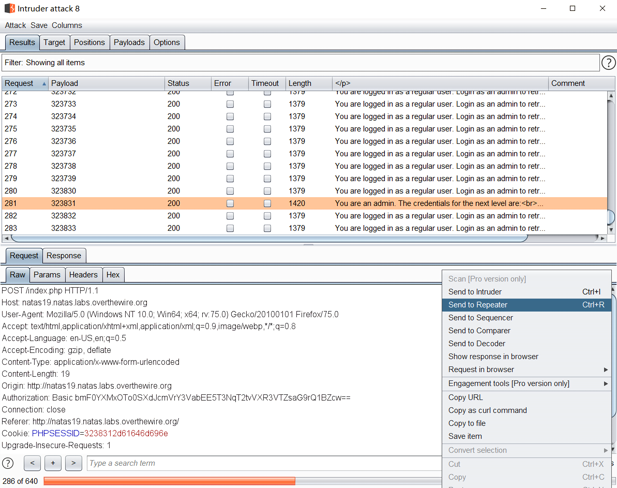
Task: Go to previous search match with < button
Action: [x=32, y=463]
